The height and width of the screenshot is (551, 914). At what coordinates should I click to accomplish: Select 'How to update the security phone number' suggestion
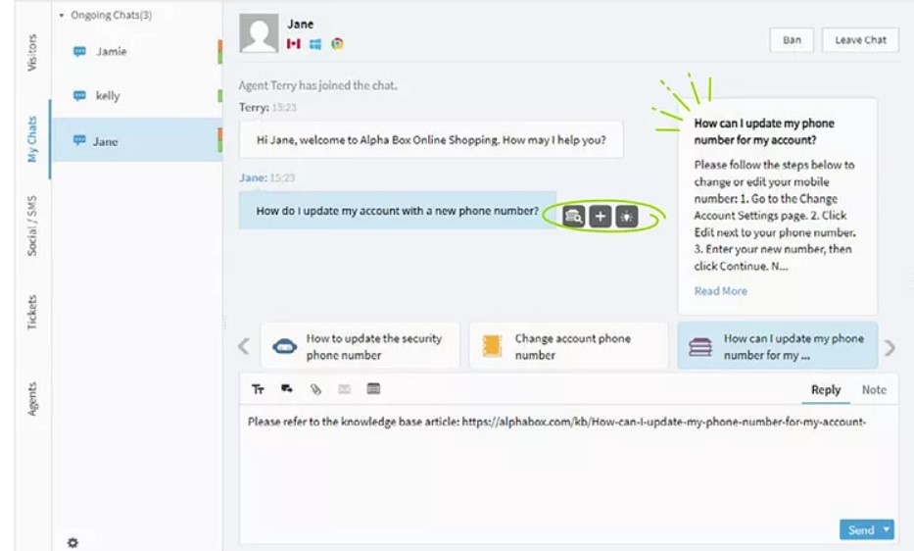pyautogui.click(x=361, y=346)
